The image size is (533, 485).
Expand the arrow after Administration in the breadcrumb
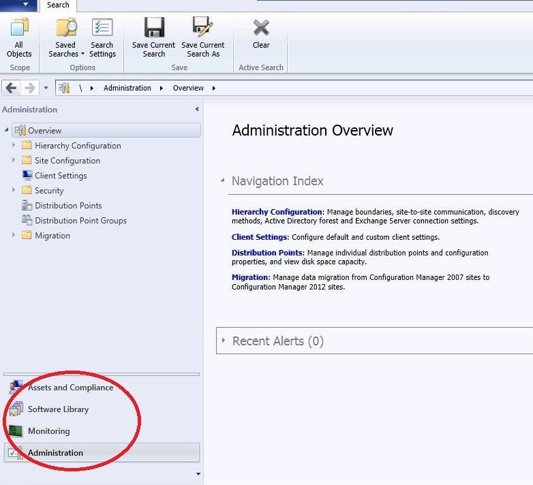[x=162, y=89]
